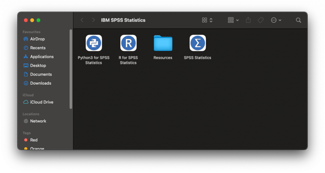The width and height of the screenshot is (325, 173).
Task: Select the SPSS Statistics sigma app icon
Action: coord(197,43)
